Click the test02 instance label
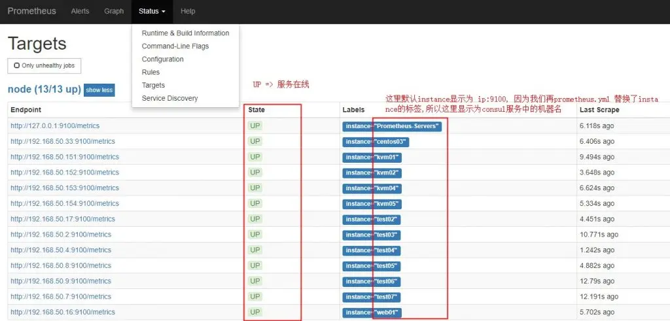The height and width of the screenshot is (321, 670). 372,220
